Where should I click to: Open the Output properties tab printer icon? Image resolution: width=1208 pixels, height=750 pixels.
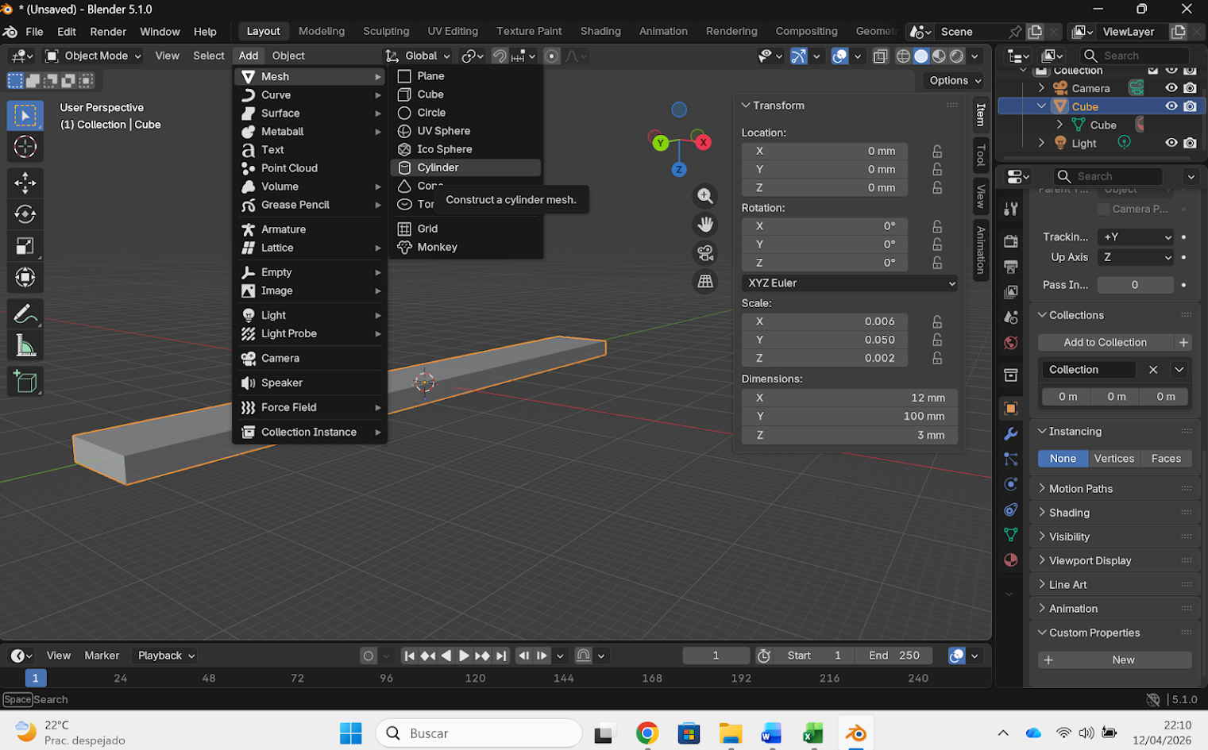(x=1011, y=267)
